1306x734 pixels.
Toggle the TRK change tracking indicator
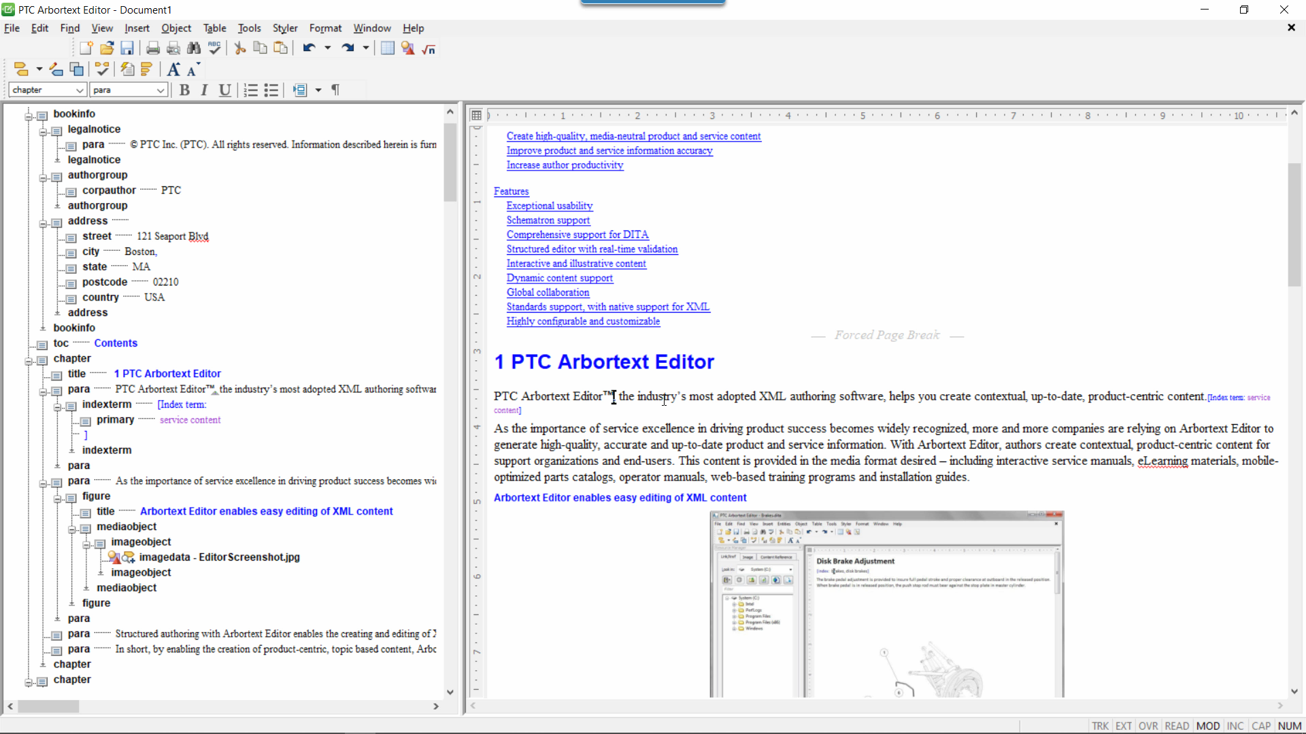(1100, 726)
